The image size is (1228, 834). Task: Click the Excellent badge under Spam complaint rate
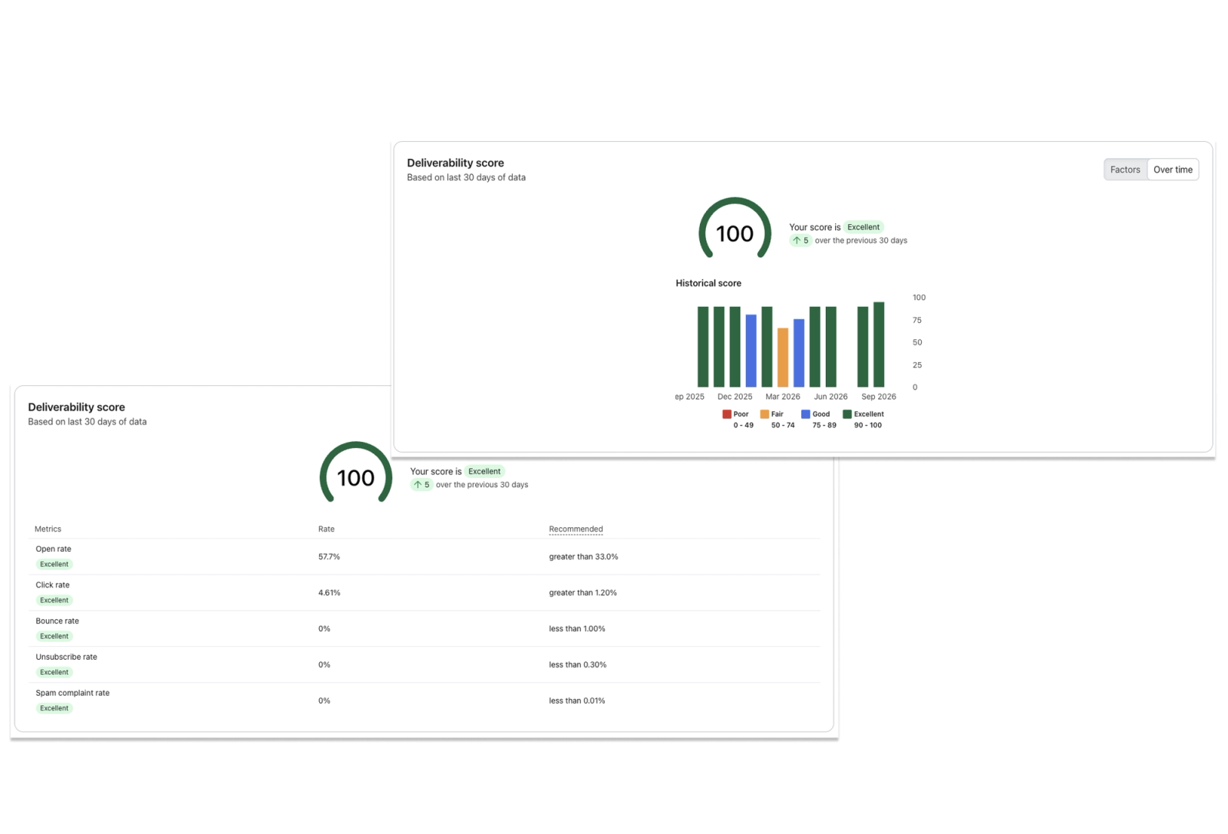click(54, 708)
